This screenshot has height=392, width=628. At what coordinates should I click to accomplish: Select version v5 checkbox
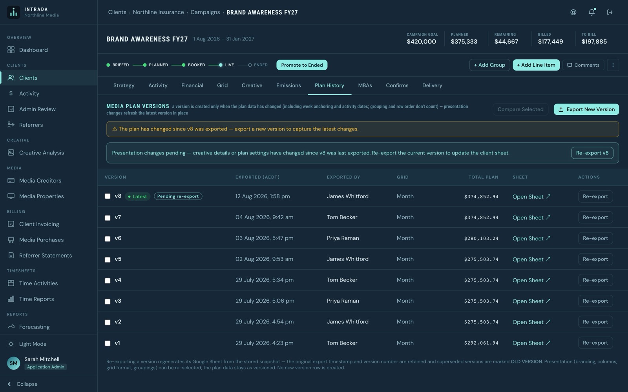pos(108,260)
